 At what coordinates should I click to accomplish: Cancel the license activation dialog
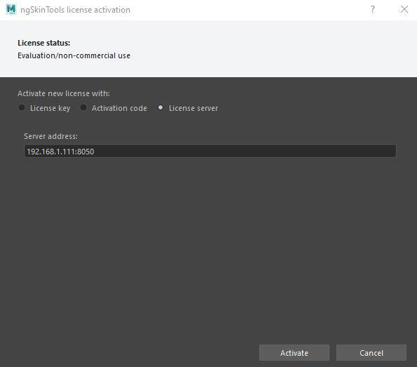click(x=371, y=353)
